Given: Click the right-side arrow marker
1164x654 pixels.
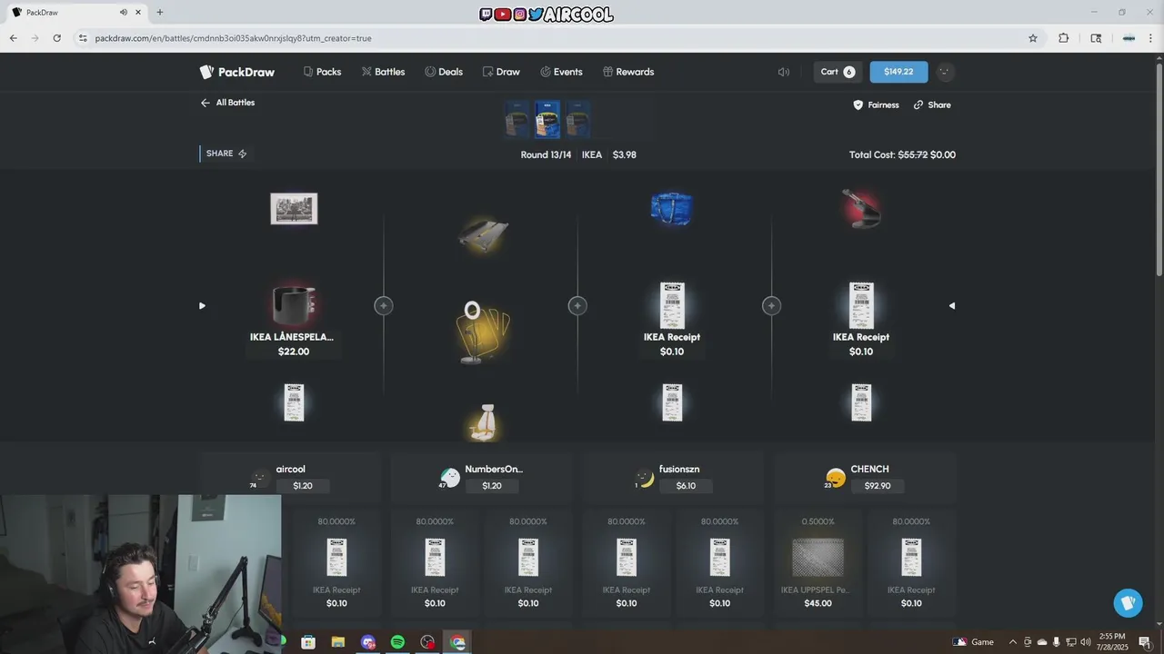Looking at the screenshot, I should click(x=952, y=306).
